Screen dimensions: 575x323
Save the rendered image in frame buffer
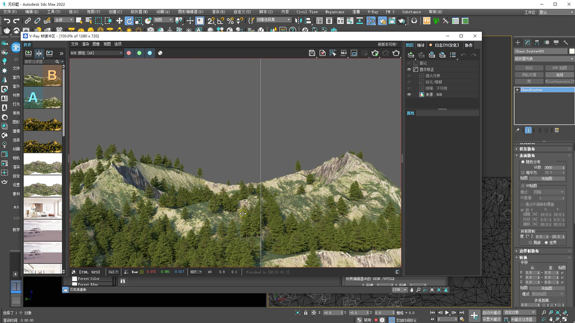coord(312,53)
